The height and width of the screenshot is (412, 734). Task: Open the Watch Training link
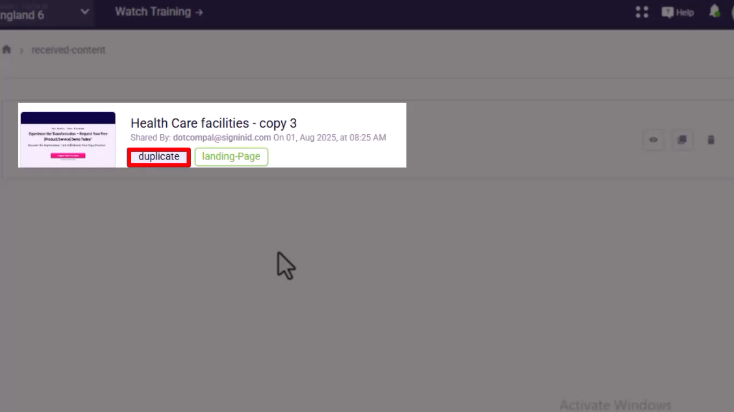pos(159,12)
